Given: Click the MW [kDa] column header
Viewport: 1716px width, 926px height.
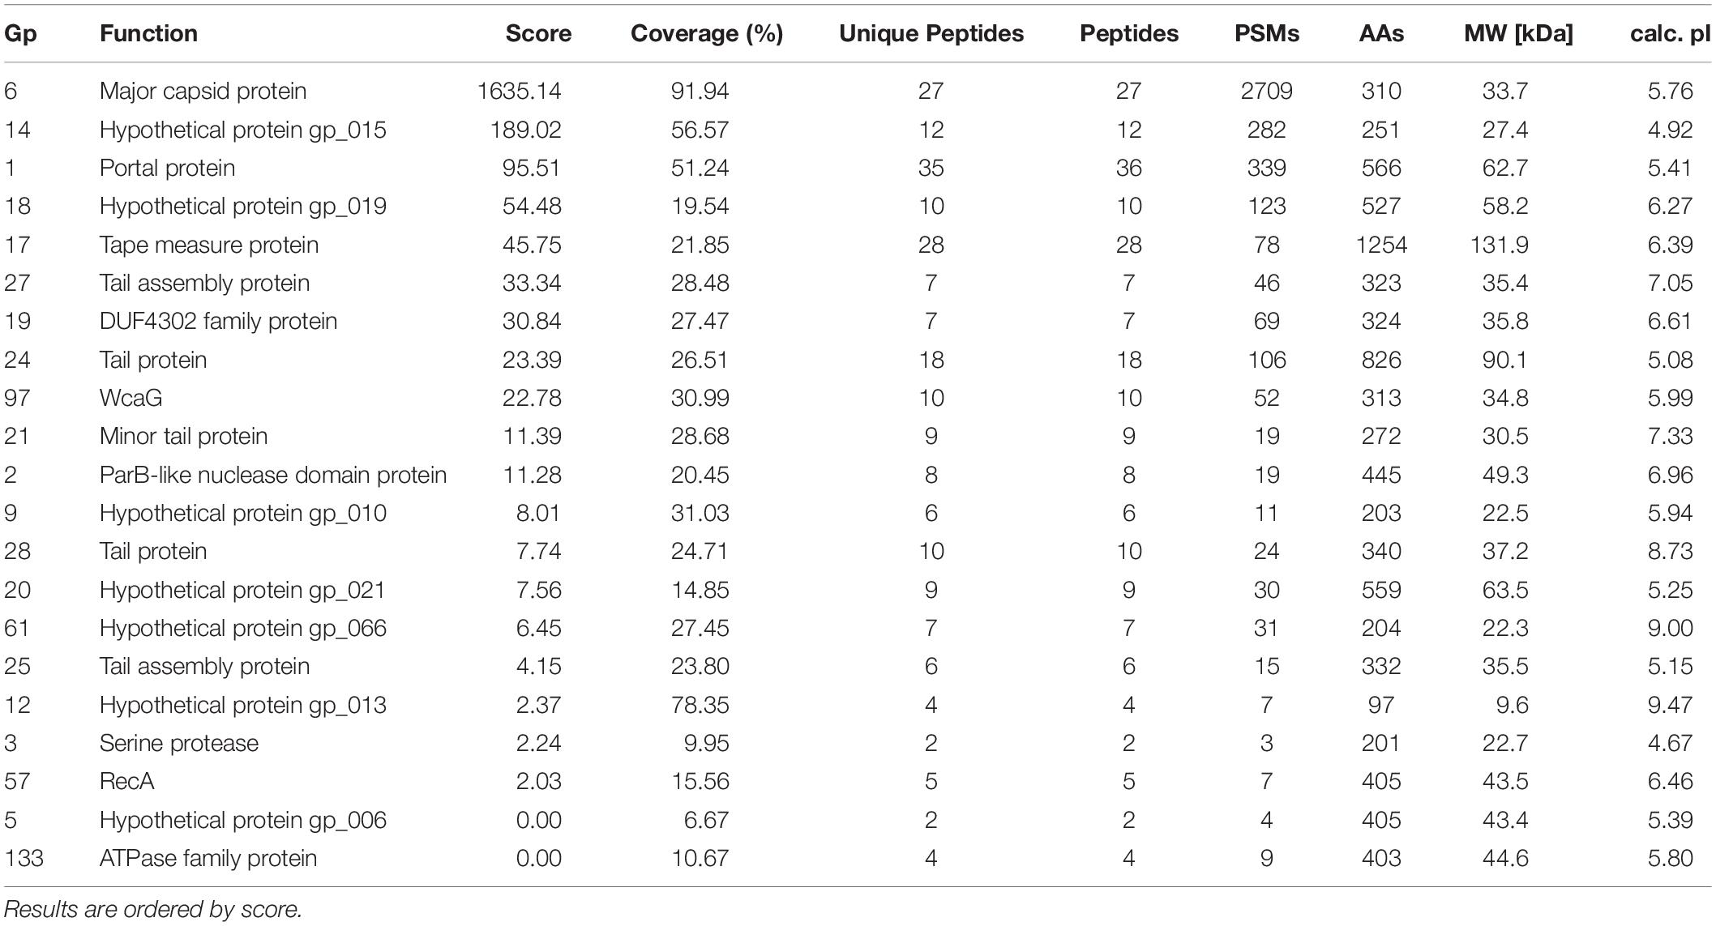Looking at the screenshot, I should tap(1518, 33).
